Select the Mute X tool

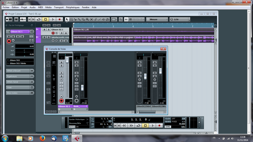click(91, 19)
